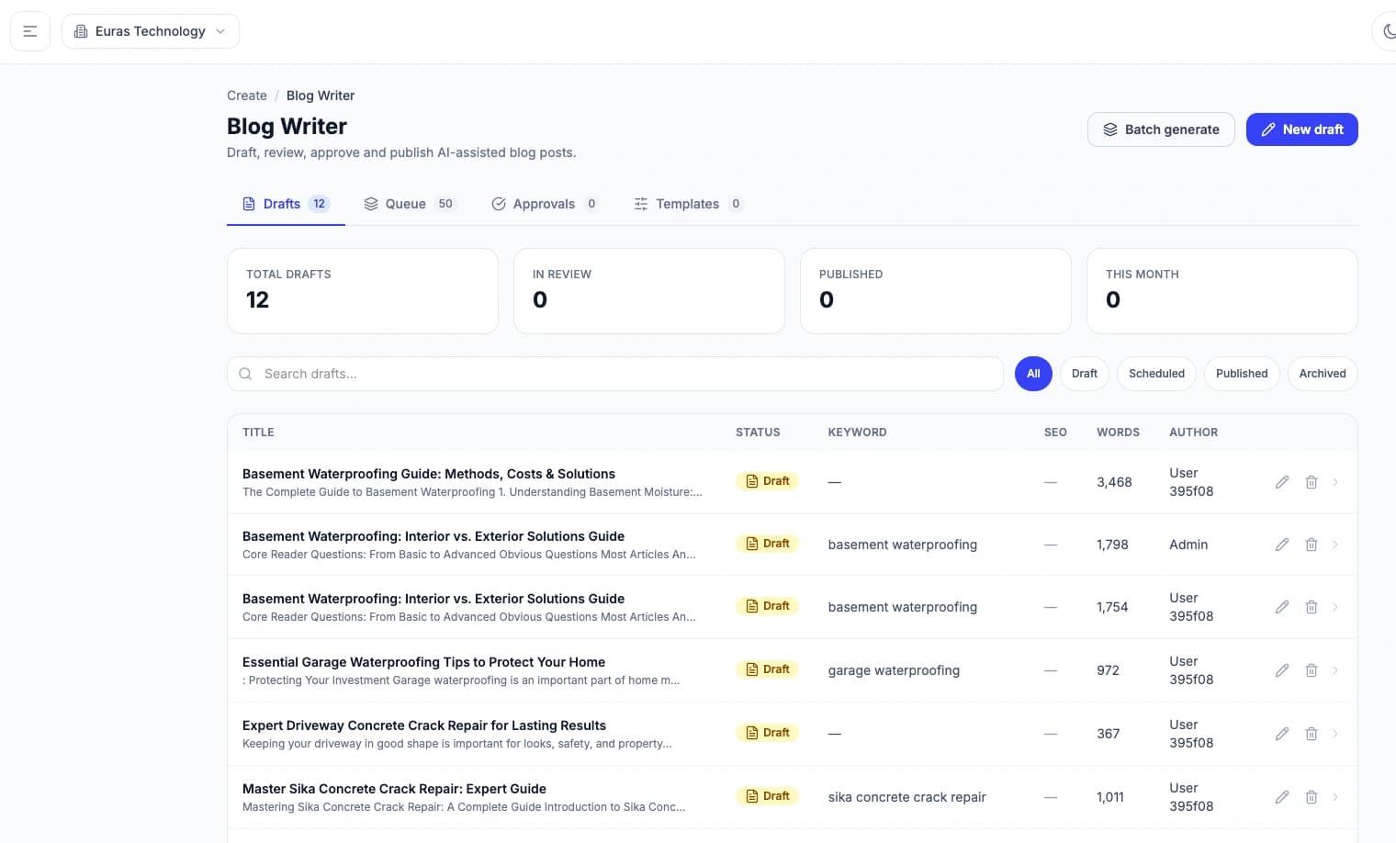Open the Euras Technology organization dropdown
The height and width of the screenshot is (843, 1396).
(x=151, y=31)
